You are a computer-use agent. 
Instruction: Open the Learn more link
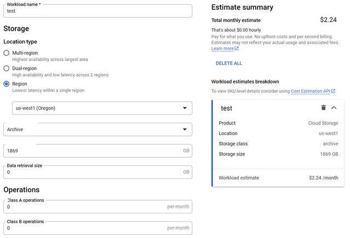pos(223,49)
